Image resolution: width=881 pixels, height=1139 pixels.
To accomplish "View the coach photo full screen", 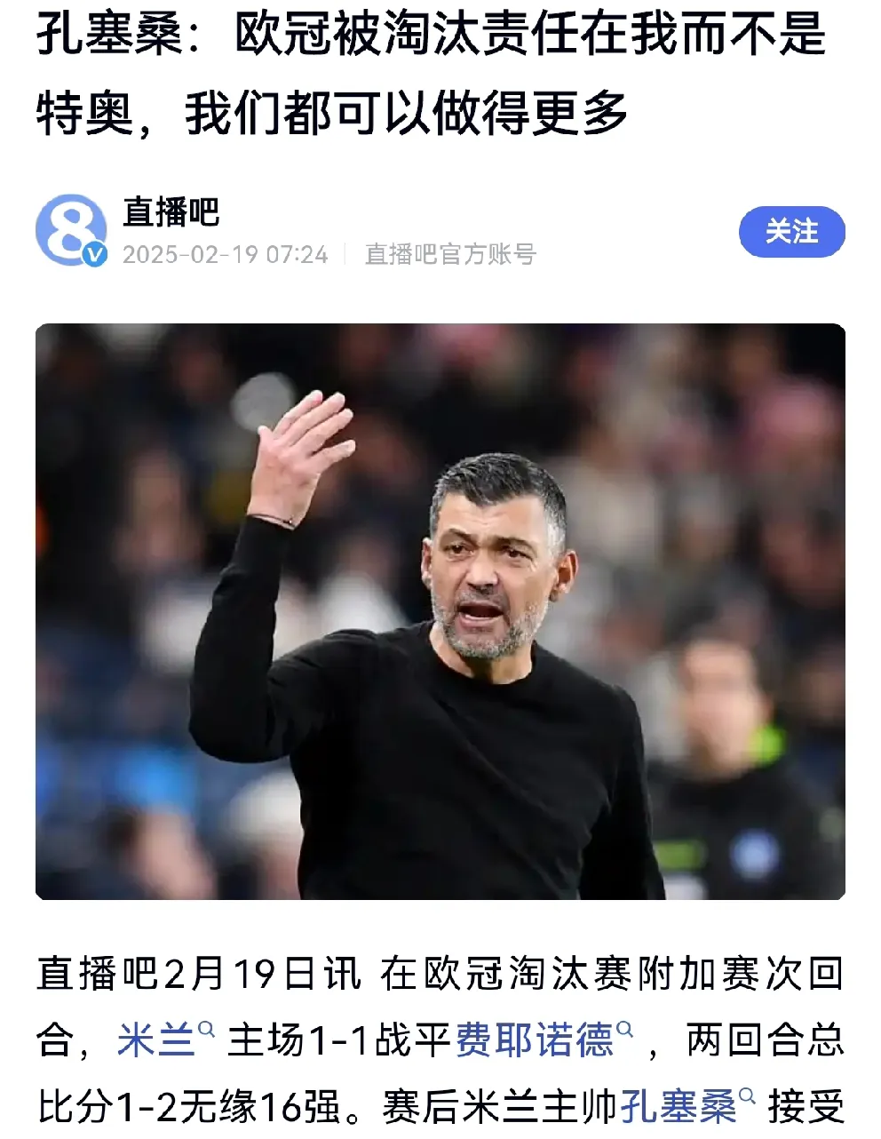I will pyautogui.click(x=440, y=611).
